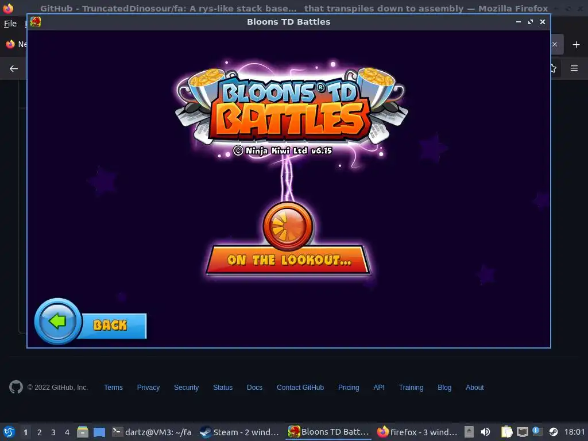Viewport: 588px width, 441px height.
Task: Open the Security footer link
Action: tap(186, 388)
